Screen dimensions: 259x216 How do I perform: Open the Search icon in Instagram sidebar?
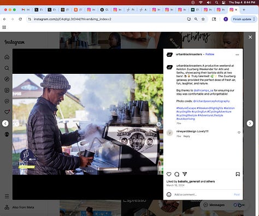click(x=7, y=68)
